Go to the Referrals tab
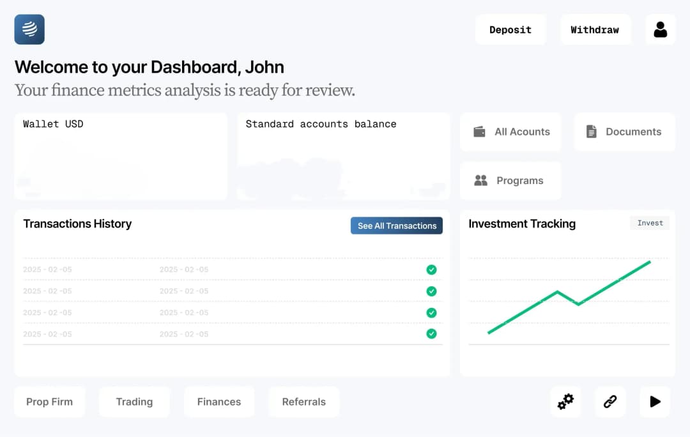 pos(303,402)
